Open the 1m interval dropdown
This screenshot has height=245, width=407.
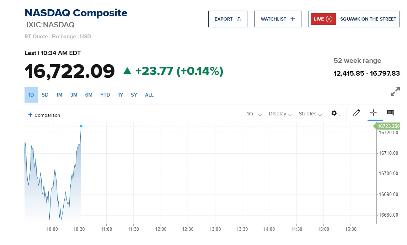[x=254, y=114]
